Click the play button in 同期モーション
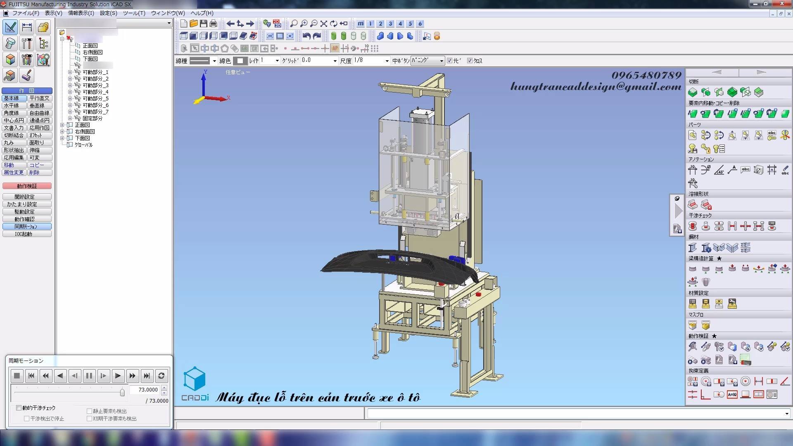 point(118,376)
